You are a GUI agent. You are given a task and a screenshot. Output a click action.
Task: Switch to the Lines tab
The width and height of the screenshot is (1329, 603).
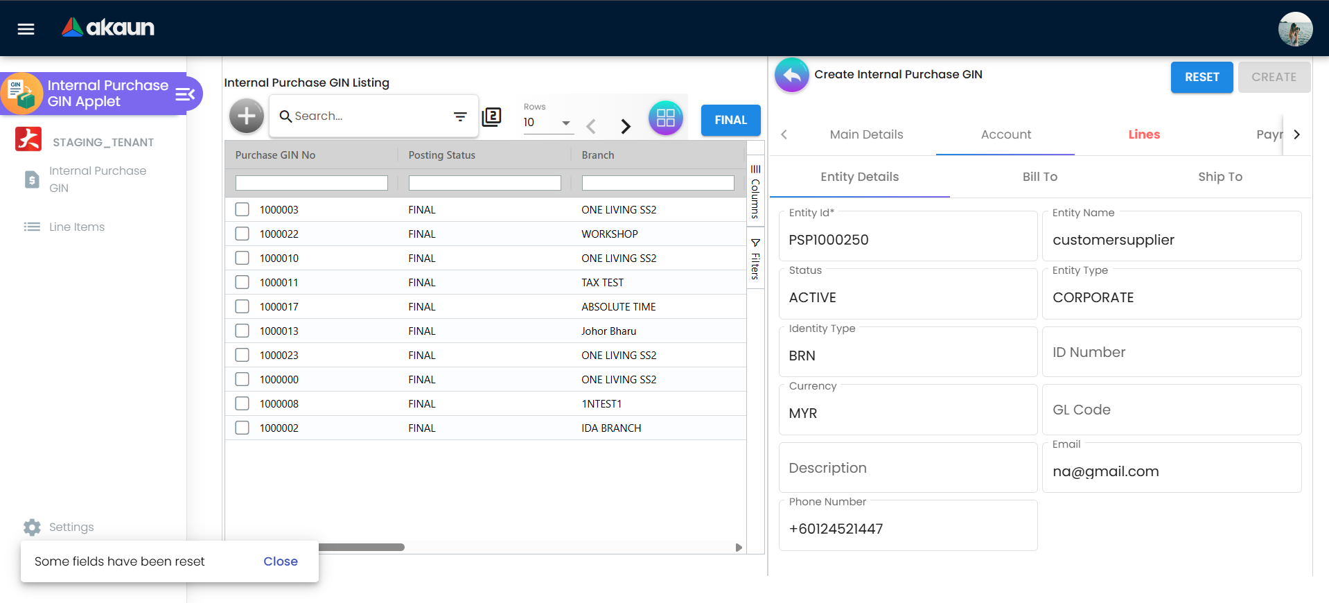[x=1143, y=134]
